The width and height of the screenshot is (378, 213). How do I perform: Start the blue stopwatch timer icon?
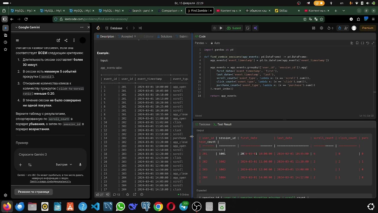[340, 28]
